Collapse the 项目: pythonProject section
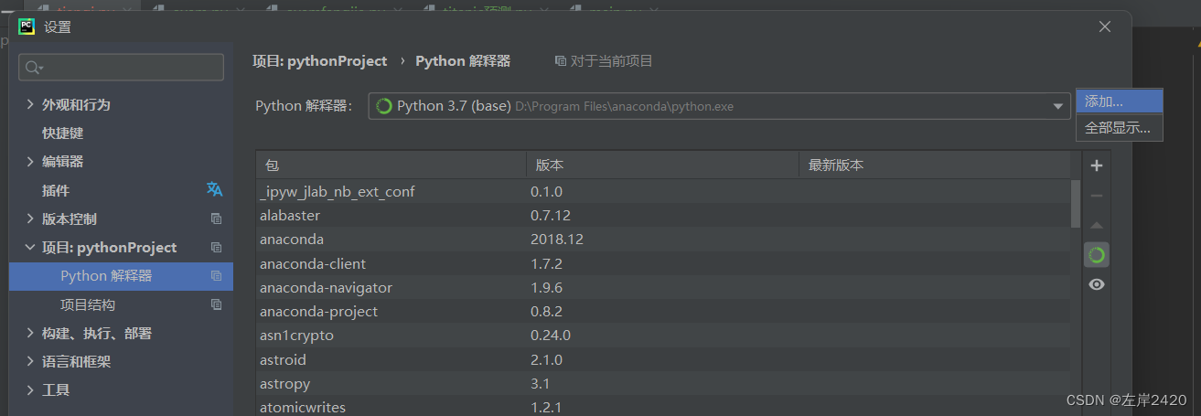Image resolution: width=1201 pixels, height=416 pixels. click(31, 247)
